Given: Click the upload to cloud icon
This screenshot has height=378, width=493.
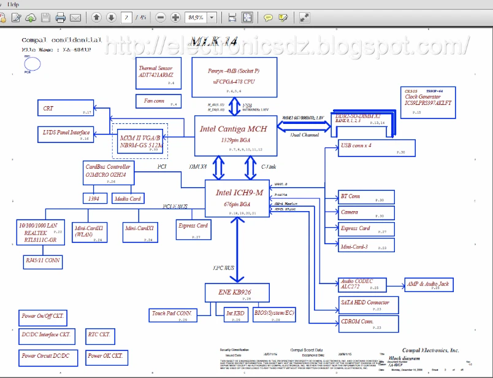Looking at the screenshot, I should coord(31,18).
